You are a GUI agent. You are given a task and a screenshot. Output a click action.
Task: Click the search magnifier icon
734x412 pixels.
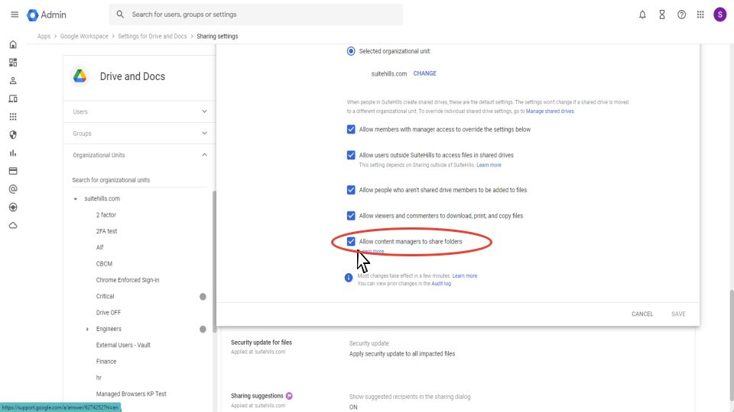[x=120, y=14]
